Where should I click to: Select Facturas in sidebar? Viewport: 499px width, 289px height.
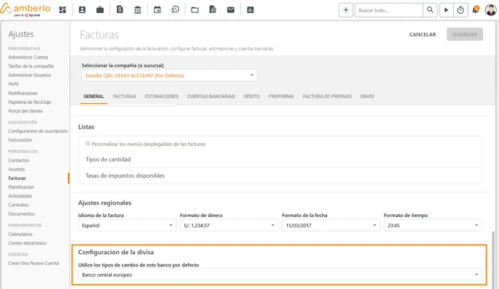pos(17,179)
